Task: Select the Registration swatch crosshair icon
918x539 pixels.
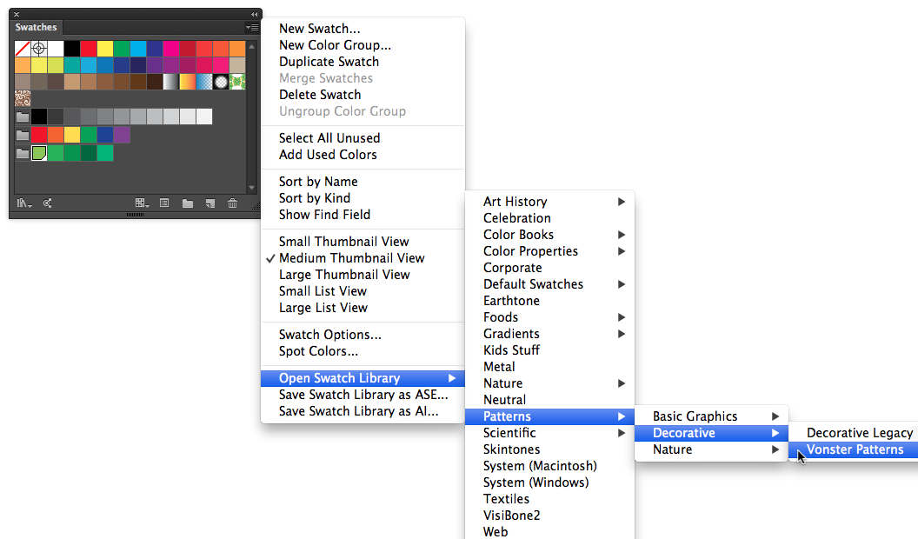Action: click(x=38, y=48)
